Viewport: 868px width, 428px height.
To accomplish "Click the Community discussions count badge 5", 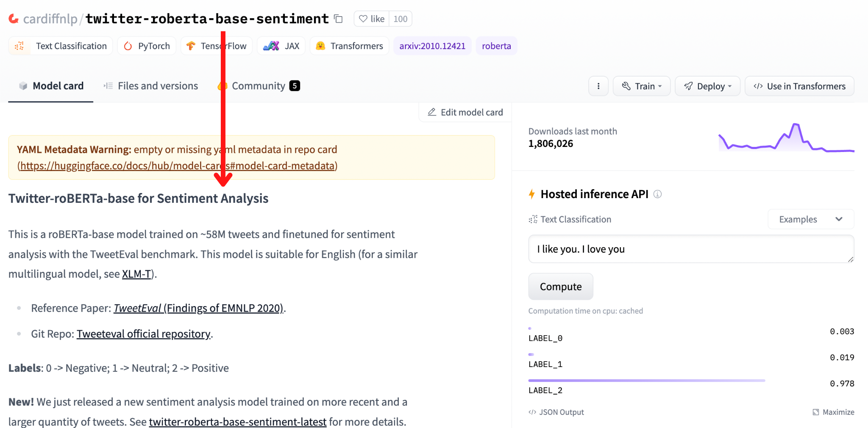I will (295, 86).
